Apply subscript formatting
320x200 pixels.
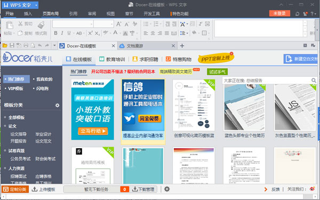pyautogui.click(x=98, y=33)
